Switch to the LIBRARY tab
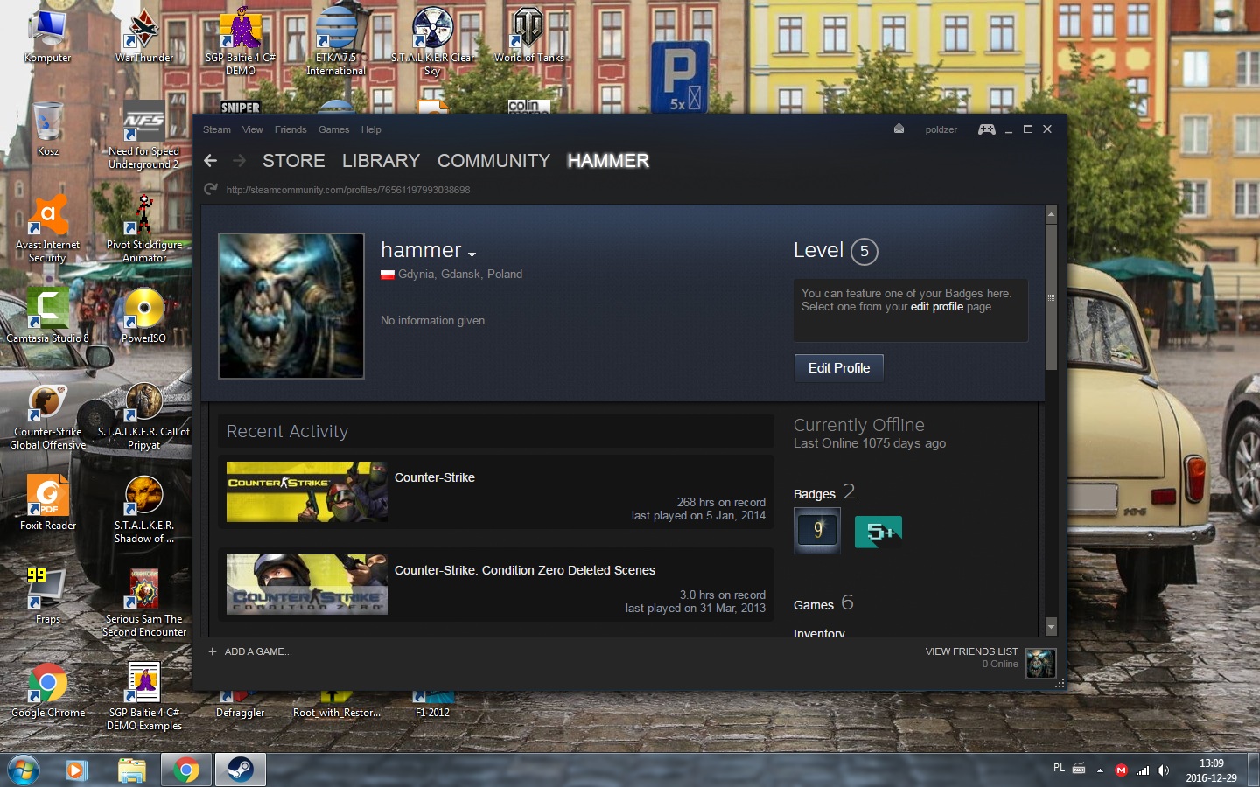This screenshot has width=1260, height=787. (x=381, y=161)
